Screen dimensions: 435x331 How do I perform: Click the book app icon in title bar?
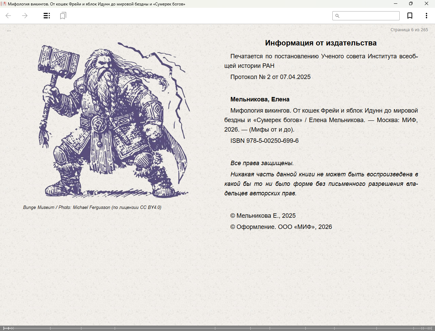(3, 4)
